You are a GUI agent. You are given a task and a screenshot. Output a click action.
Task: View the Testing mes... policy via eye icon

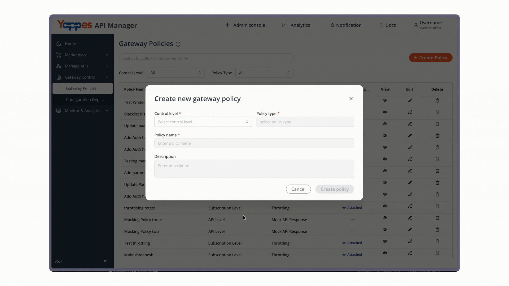pos(385,159)
